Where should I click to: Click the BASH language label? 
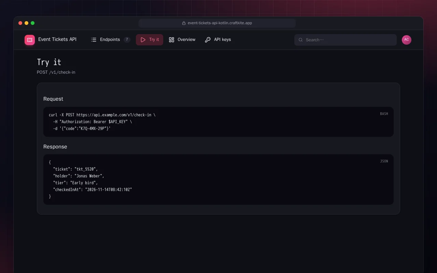point(384,114)
